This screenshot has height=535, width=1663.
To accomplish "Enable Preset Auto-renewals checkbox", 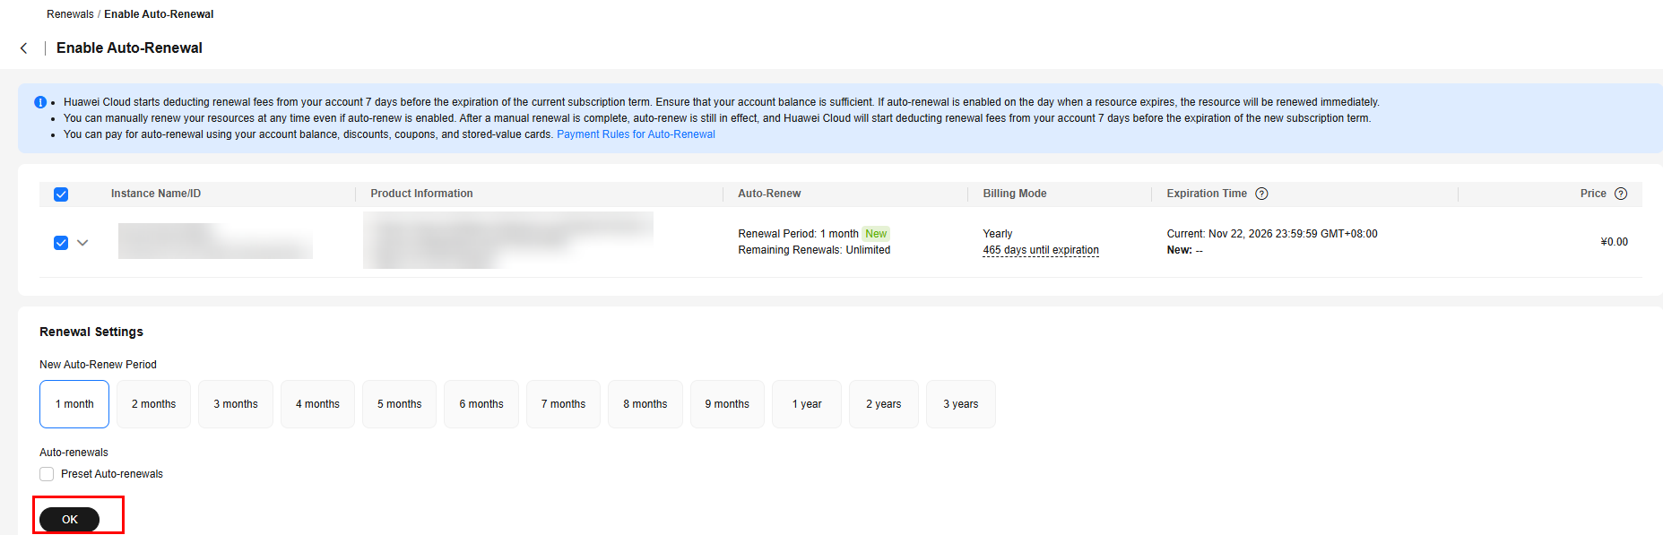I will pyautogui.click(x=47, y=474).
